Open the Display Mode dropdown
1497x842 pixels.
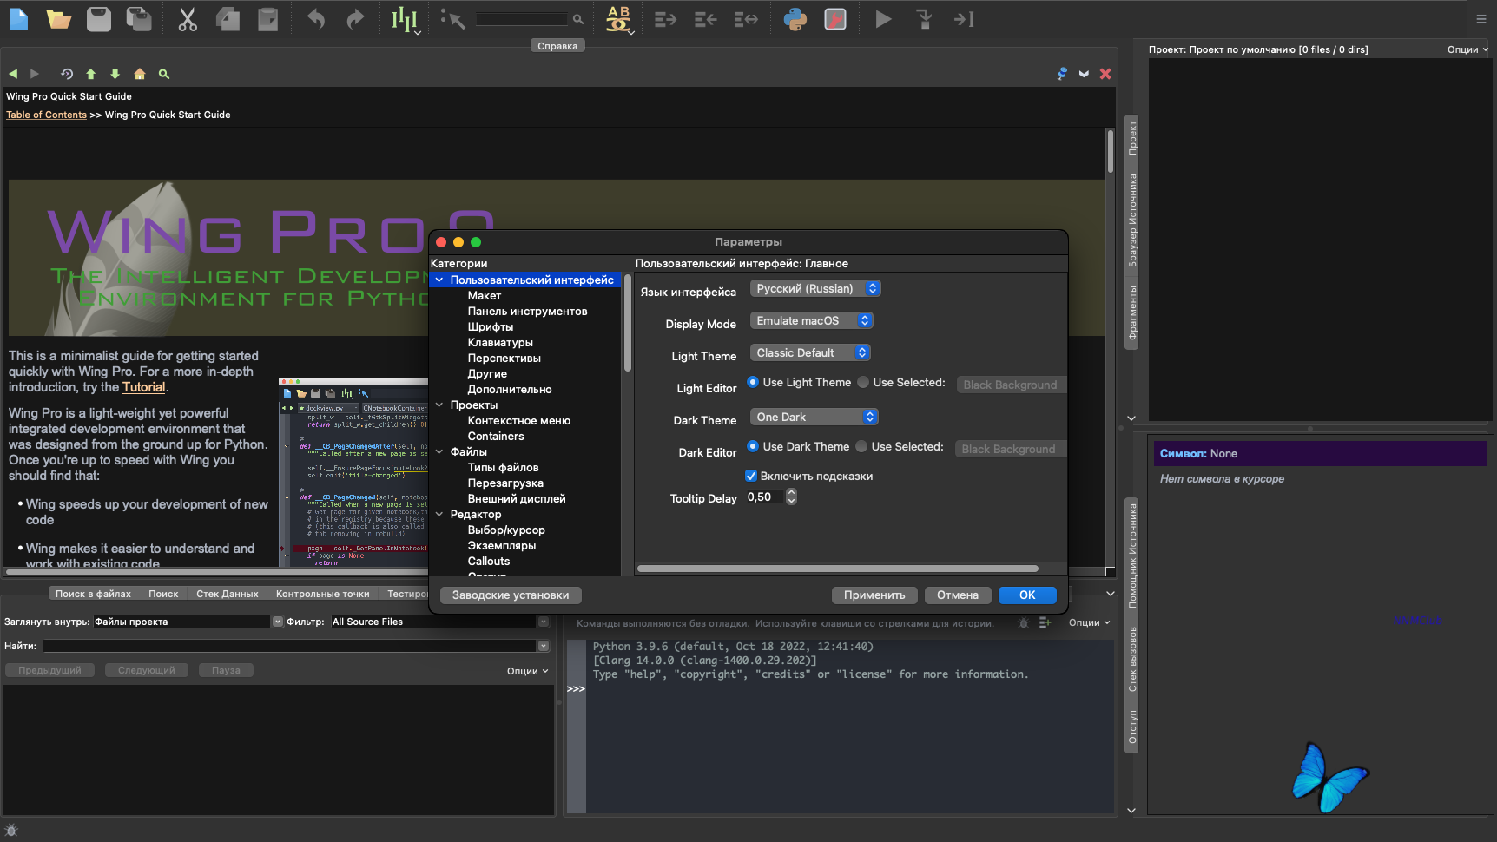click(811, 320)
